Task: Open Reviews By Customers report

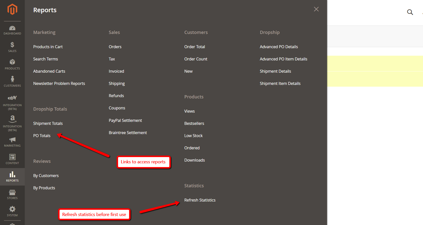Action: [x=46, y=176]
